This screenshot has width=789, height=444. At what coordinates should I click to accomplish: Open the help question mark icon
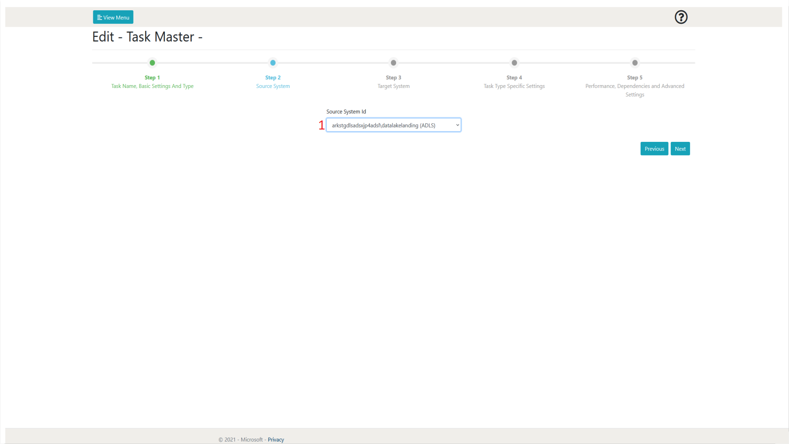[x=681, y=17]
